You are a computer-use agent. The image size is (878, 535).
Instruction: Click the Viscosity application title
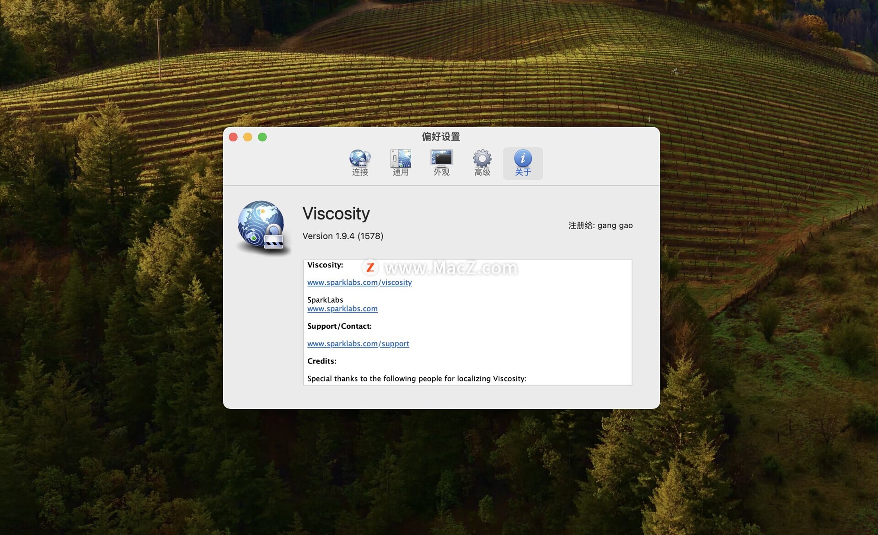point(336,214)
